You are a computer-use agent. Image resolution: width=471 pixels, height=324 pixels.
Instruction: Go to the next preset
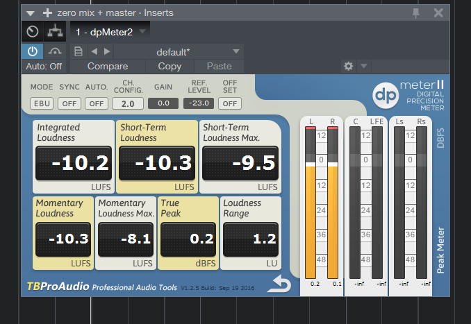pyautogui.click(x=107, y=51)
